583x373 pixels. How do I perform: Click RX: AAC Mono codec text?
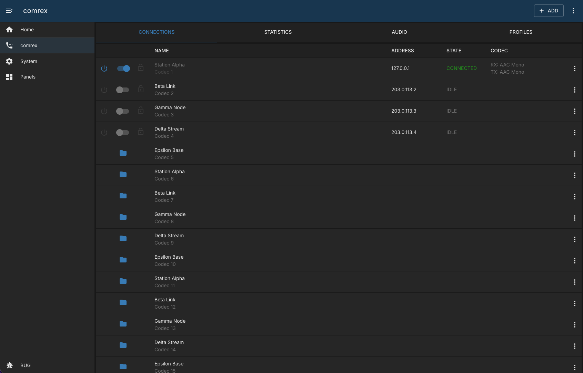(507, 65)
